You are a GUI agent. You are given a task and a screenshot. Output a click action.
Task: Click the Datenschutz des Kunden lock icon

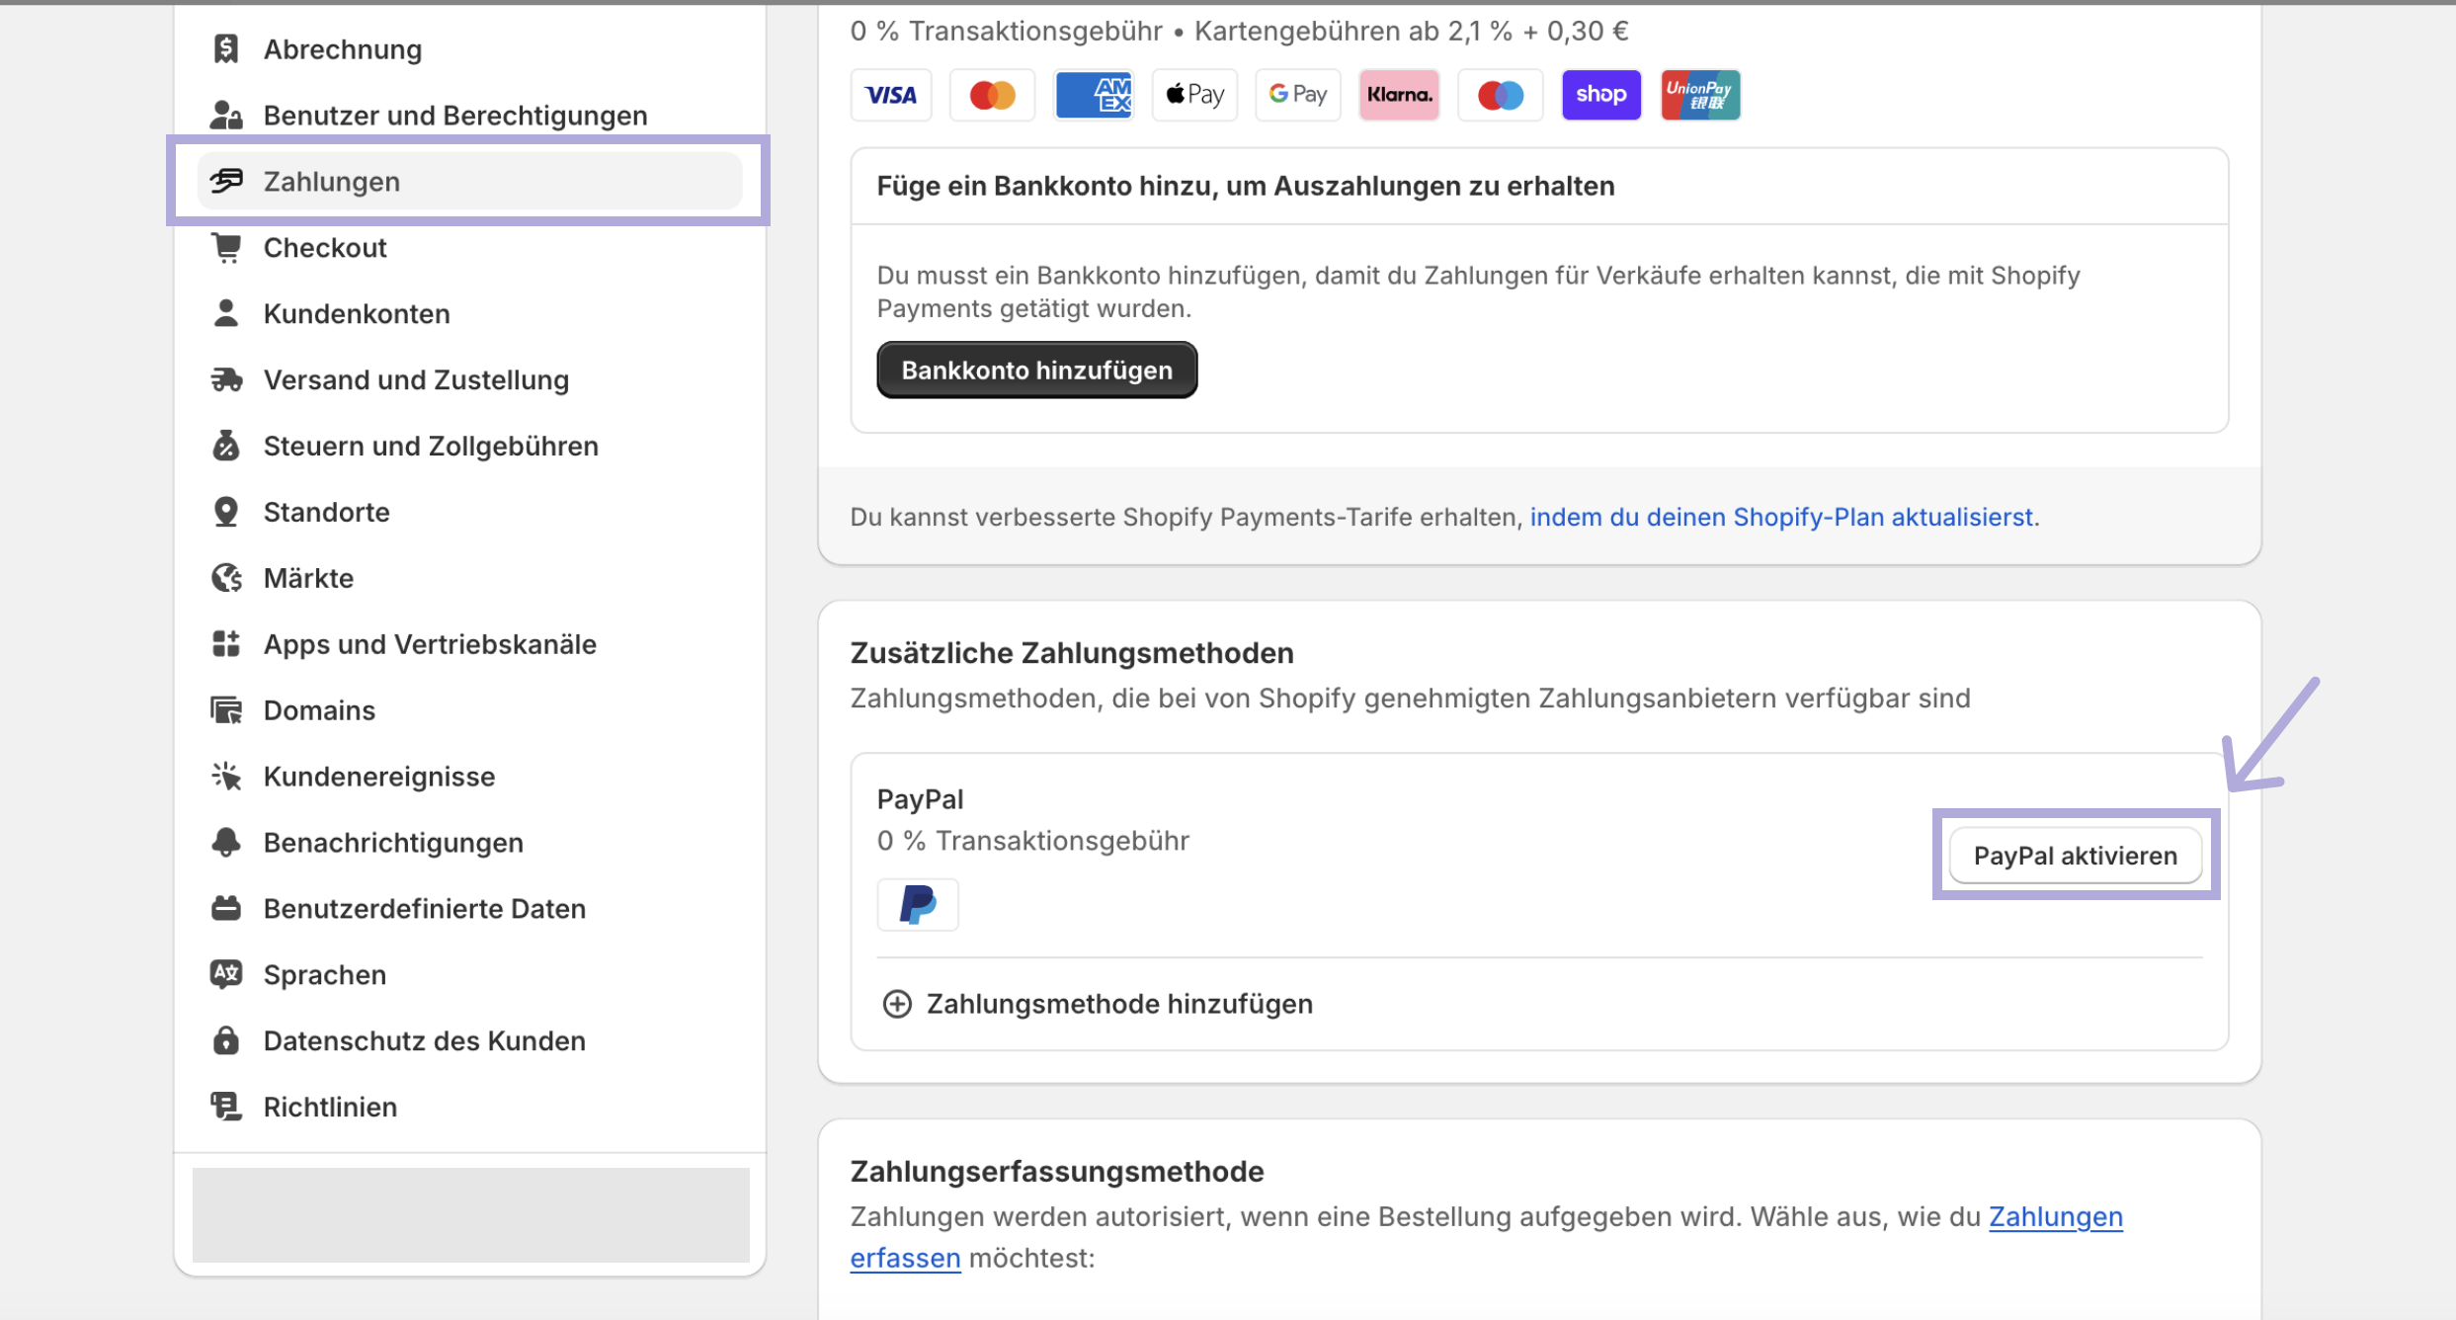click(226, 1040)
